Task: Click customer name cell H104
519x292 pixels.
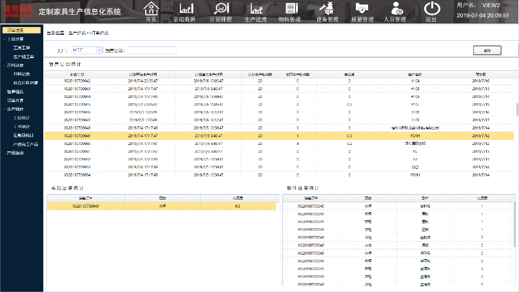Action: (415, 81)
